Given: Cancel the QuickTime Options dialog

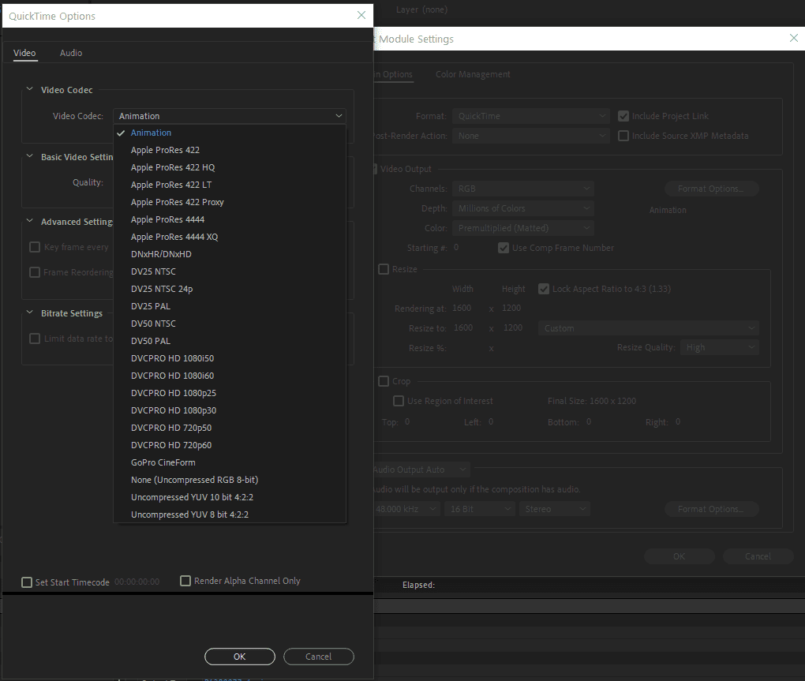Looking at the screenshot, I should [318, 657].
